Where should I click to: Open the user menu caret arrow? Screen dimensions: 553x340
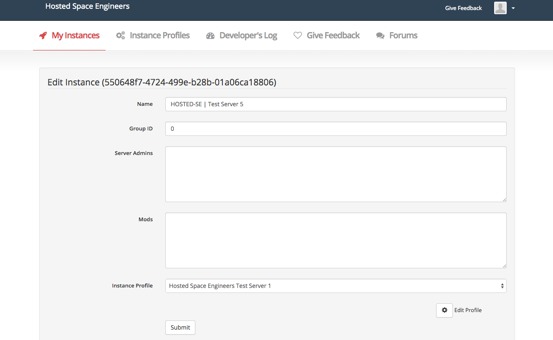coord(513,8)
